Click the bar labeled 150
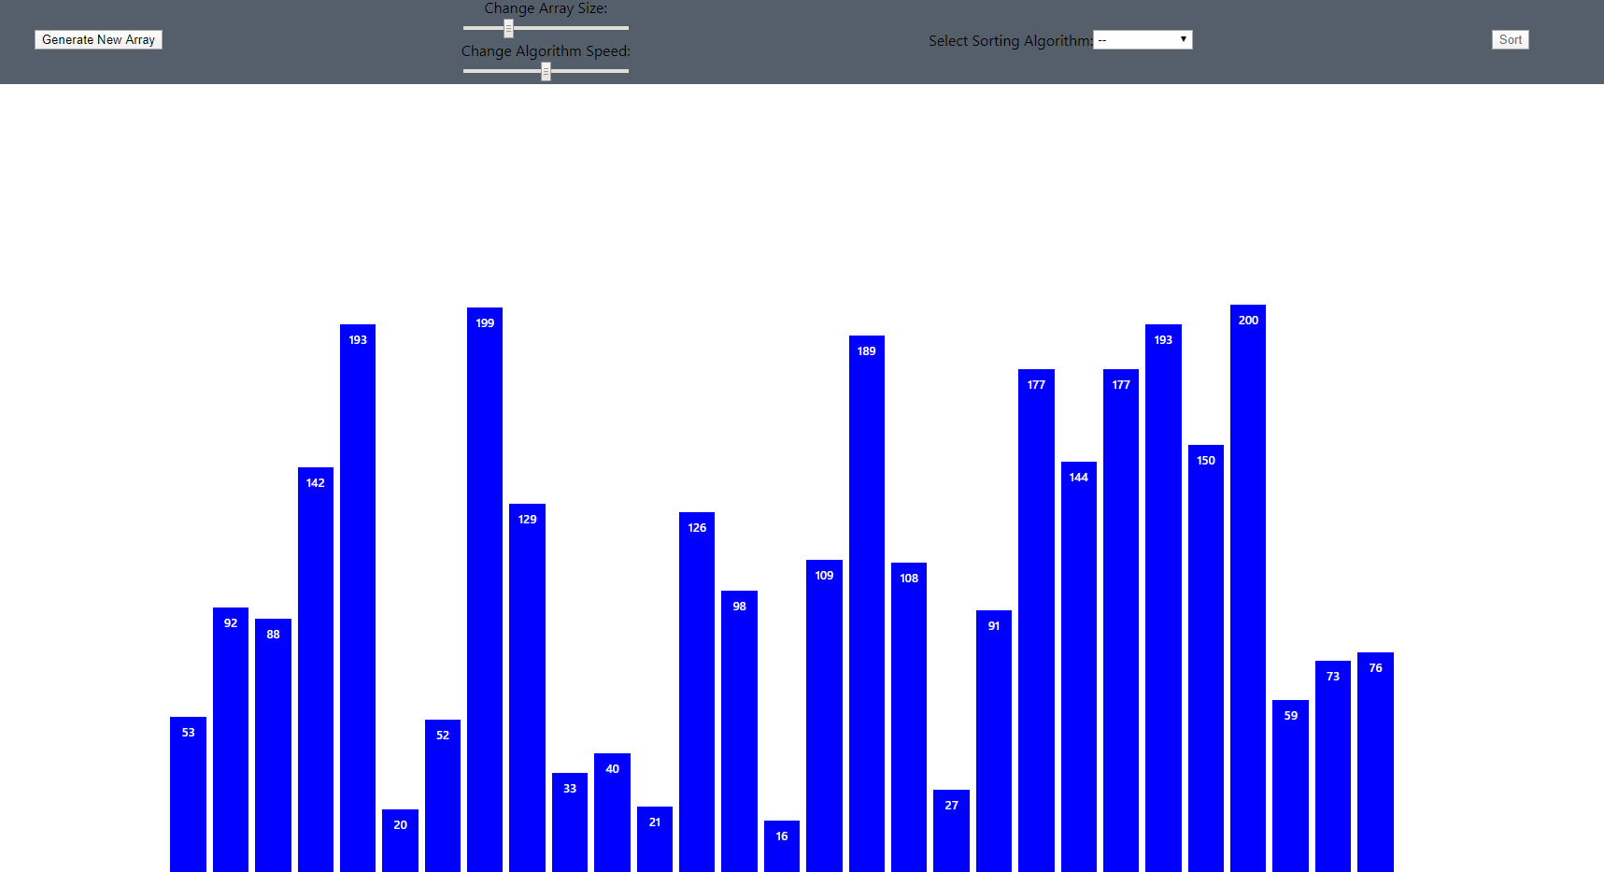 (1206, 658)
